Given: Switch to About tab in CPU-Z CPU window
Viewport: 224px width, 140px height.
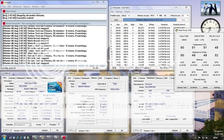Looking at the screenshot, I should click(x=51, y=78).
